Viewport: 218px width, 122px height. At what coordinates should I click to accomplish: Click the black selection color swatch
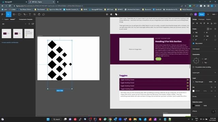click(193, 106)
